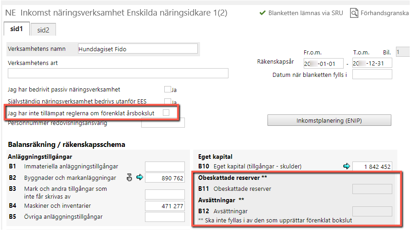
Task: Check Självständig näringsverksamhet utanför EES checkbox
Action: 167,101
